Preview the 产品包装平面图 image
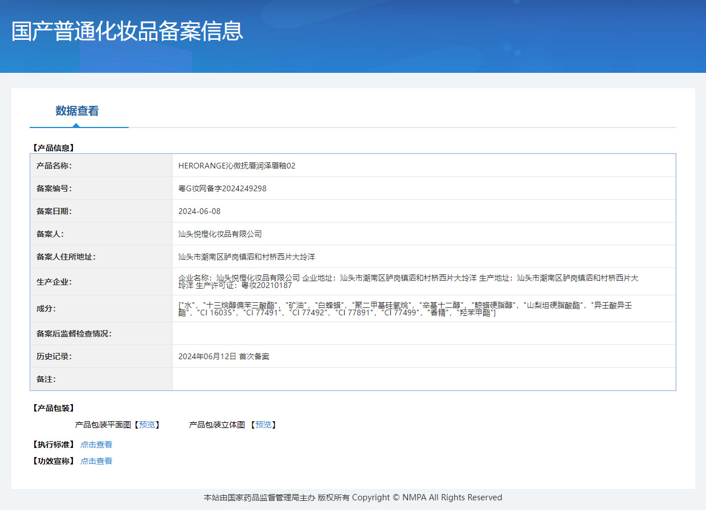Screen dimensions: 706x510 [146, 425]
